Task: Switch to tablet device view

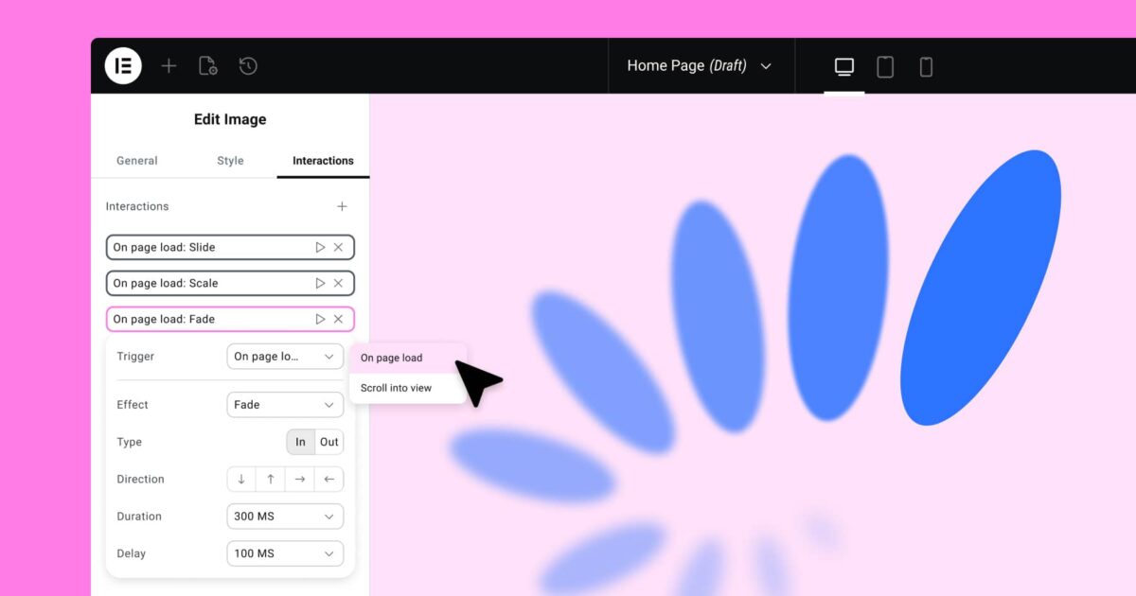Action: [885, 66]
